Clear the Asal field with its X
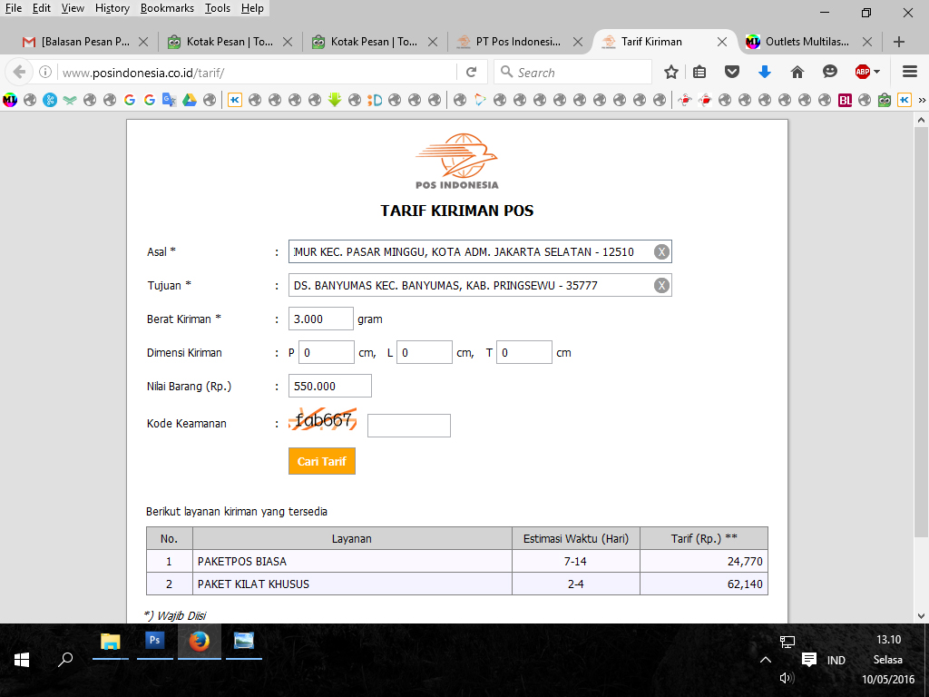The image size is (929, 697). (x=661, y=251)
